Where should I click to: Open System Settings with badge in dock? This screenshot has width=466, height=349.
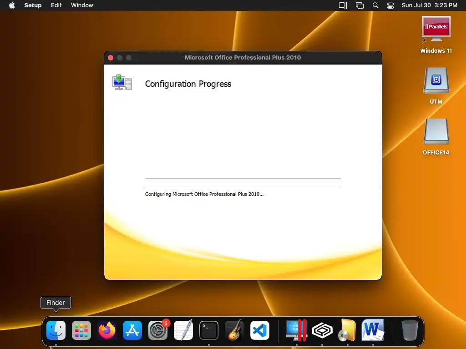click(158, 330)
